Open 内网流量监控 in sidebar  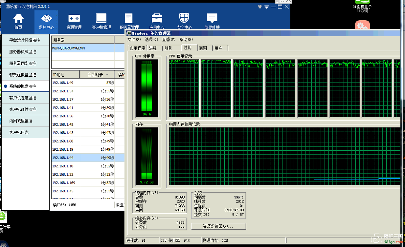25,121
